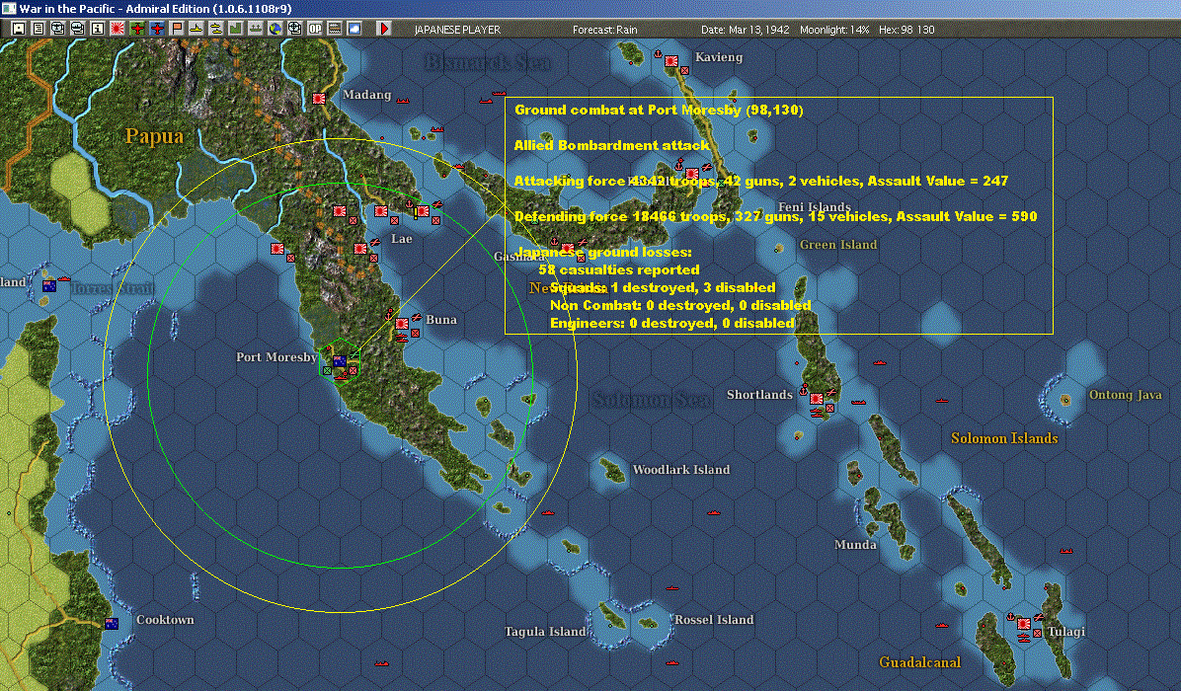This screenshot has height=691, width=1181.
Task: Click the Shortlands map label
Action: [x=759, y=395]
